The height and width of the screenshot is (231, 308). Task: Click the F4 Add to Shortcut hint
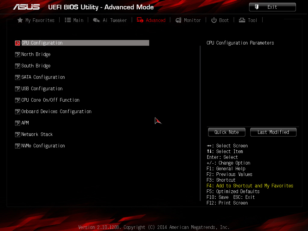(x=250, y=186)
